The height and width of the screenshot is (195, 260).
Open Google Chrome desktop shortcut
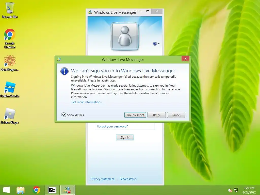(10, 39)
